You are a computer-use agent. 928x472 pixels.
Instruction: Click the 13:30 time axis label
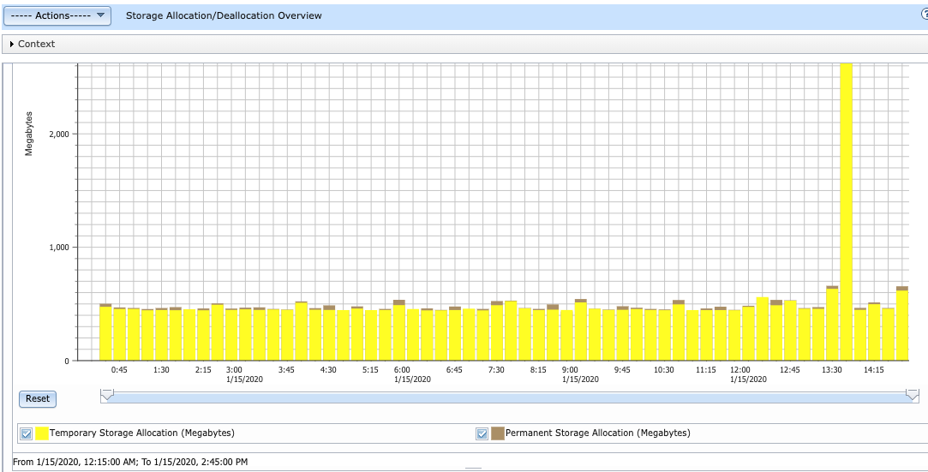pos(832,370)
